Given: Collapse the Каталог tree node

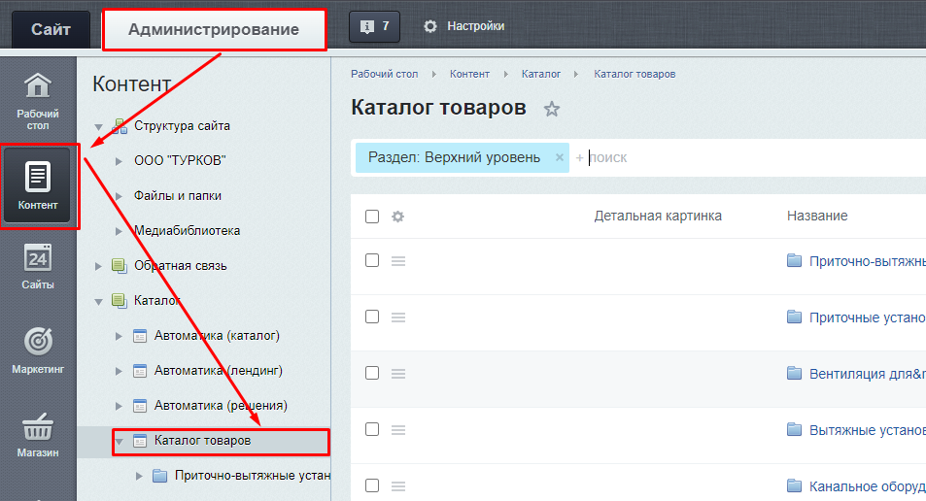Looking at the screenshot, I should click(x=98, y=302).
